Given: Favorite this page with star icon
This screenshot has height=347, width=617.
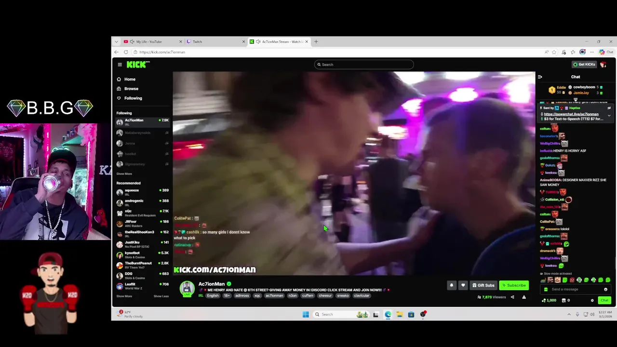Looking at the screenshot, I should (x=554, y=52).
